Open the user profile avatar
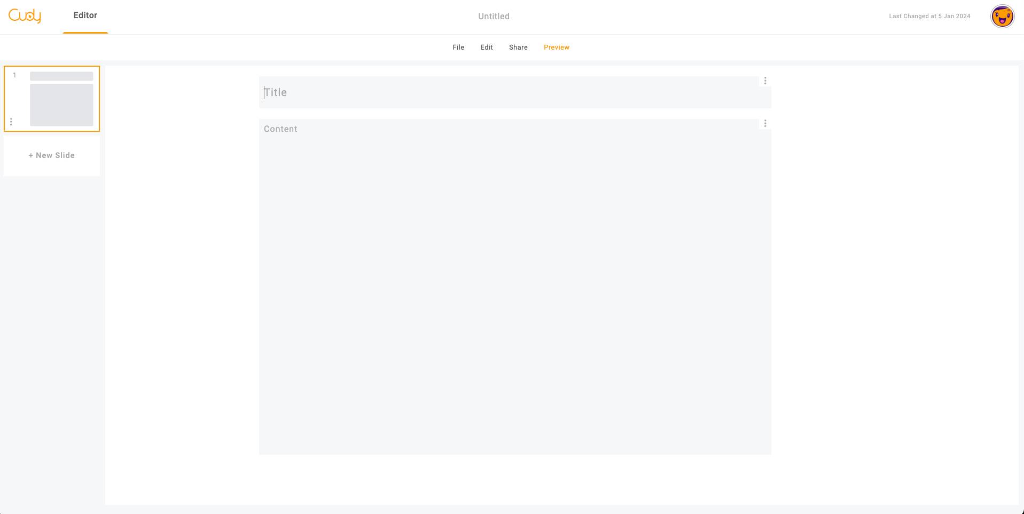Image resolution: width=1024 pixels, height=514 pixels. [x=1002, y=17]
